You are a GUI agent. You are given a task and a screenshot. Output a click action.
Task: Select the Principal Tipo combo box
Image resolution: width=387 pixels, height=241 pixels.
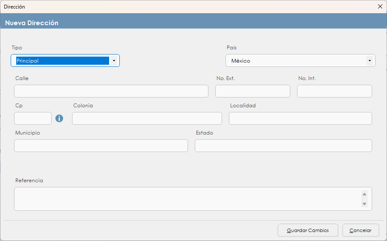click(62, 61)
